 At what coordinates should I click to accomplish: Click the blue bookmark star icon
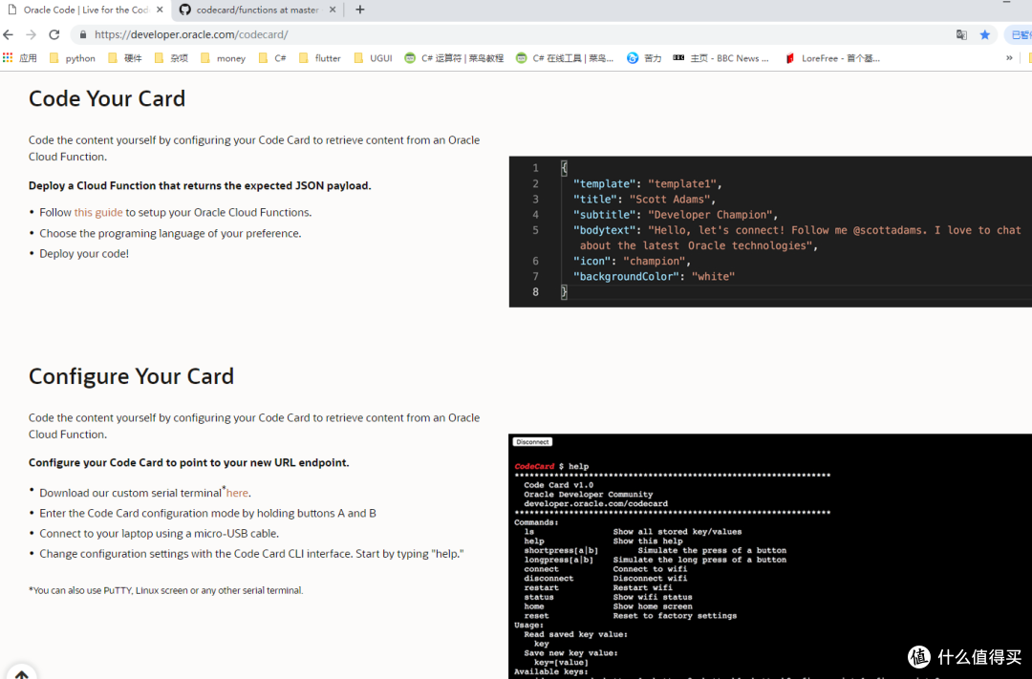[984, 35]
